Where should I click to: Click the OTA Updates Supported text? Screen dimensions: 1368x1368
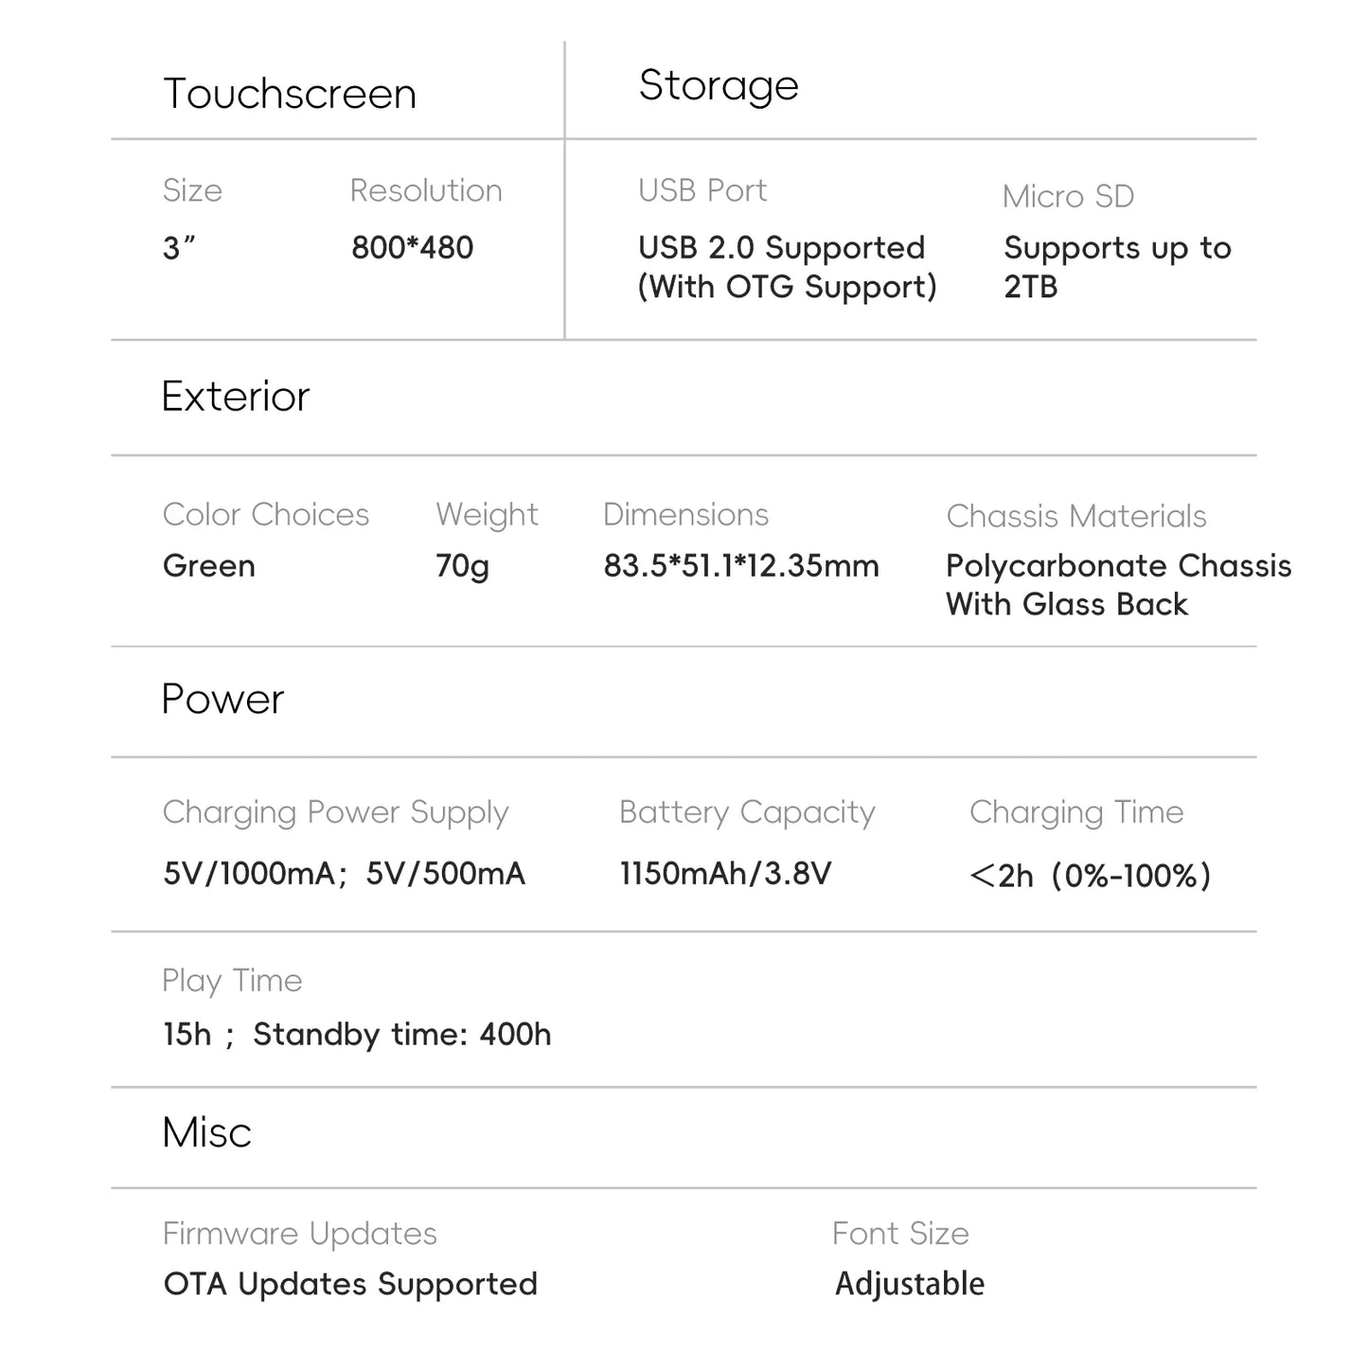[350, 1285]
